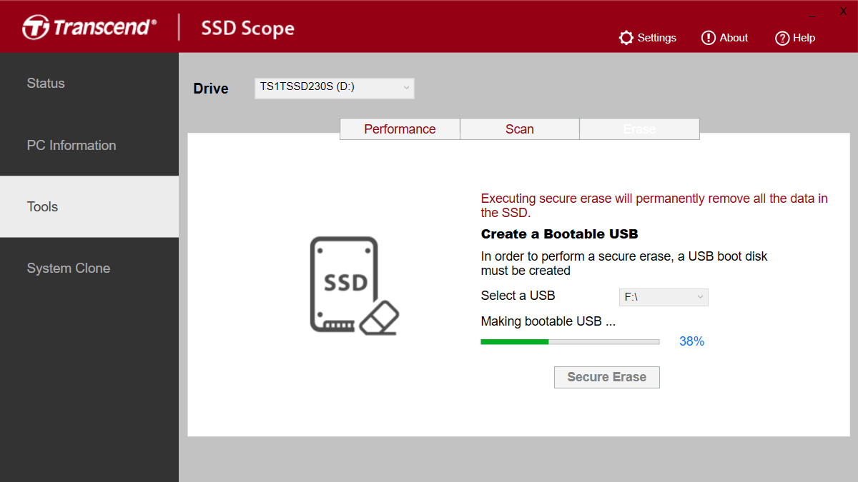Go to PC Information in sidebar
This screenshot has width=858, height=482.
[x=89, y=145]
